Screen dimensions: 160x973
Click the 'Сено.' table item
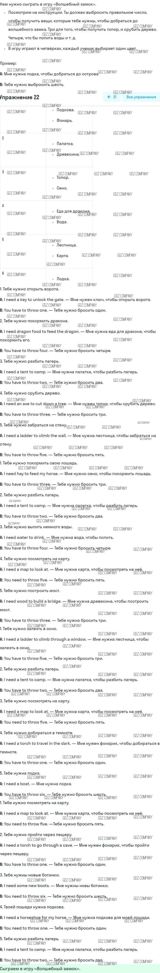62,188
